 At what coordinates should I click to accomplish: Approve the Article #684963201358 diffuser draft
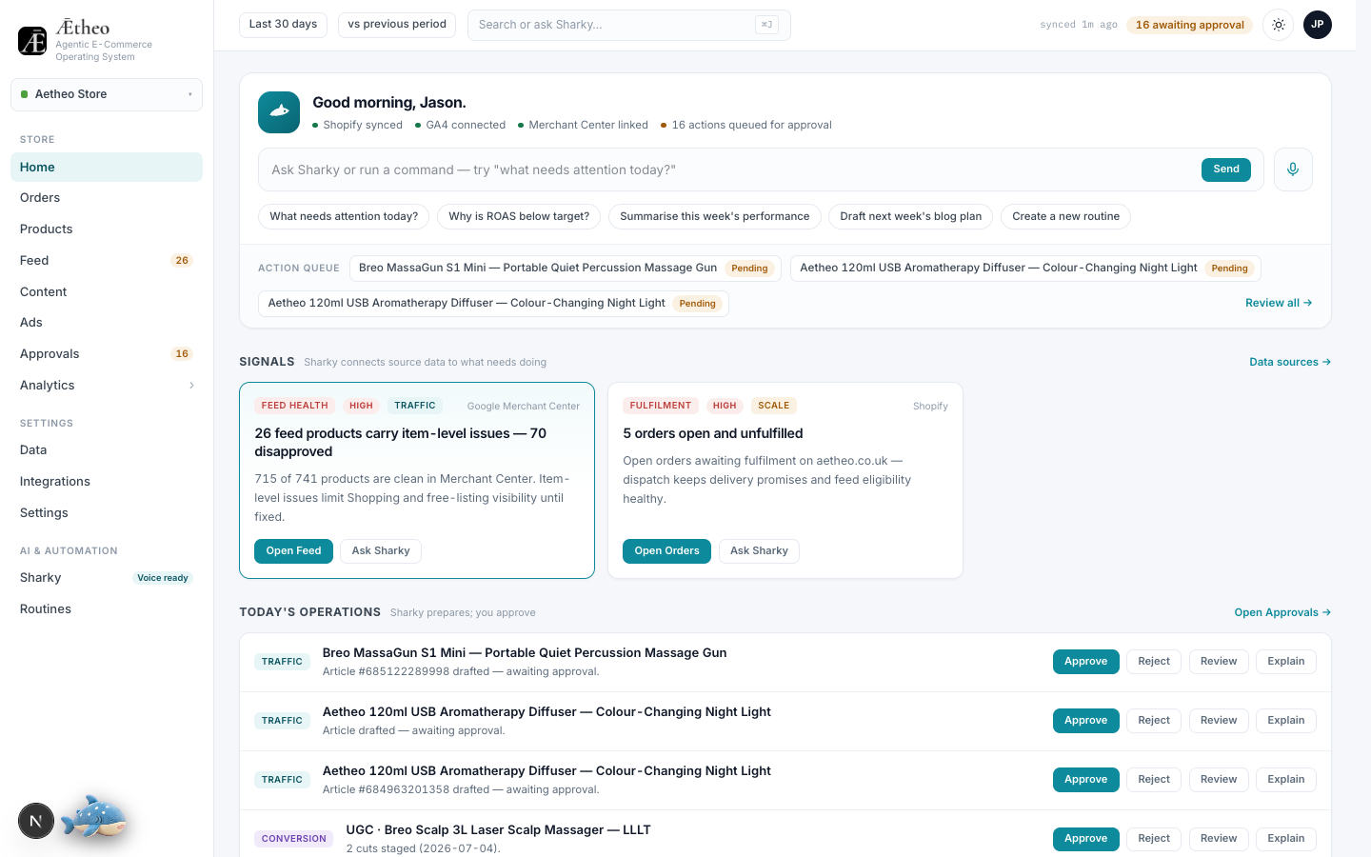(x=1086, y=780)
